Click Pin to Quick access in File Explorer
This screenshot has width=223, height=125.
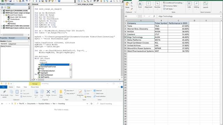click(x=5, y=94)
